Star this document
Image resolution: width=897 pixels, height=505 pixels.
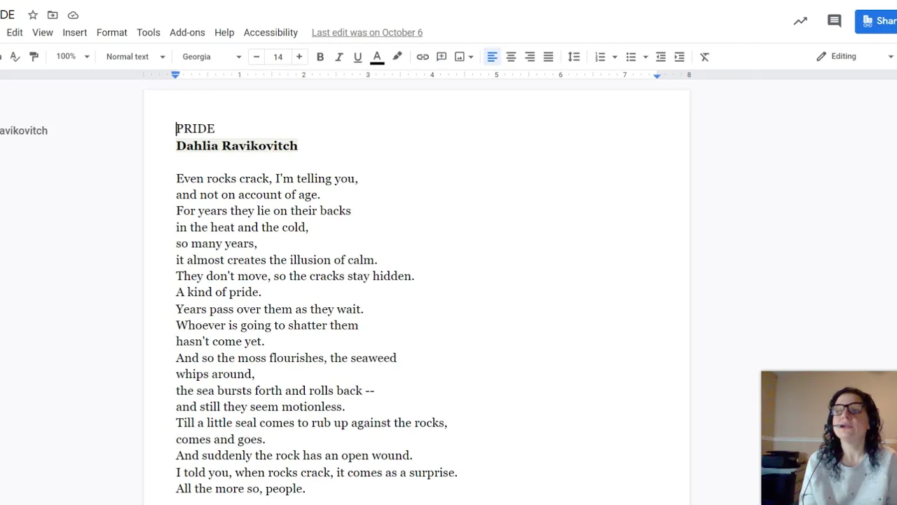click(33, 15)
